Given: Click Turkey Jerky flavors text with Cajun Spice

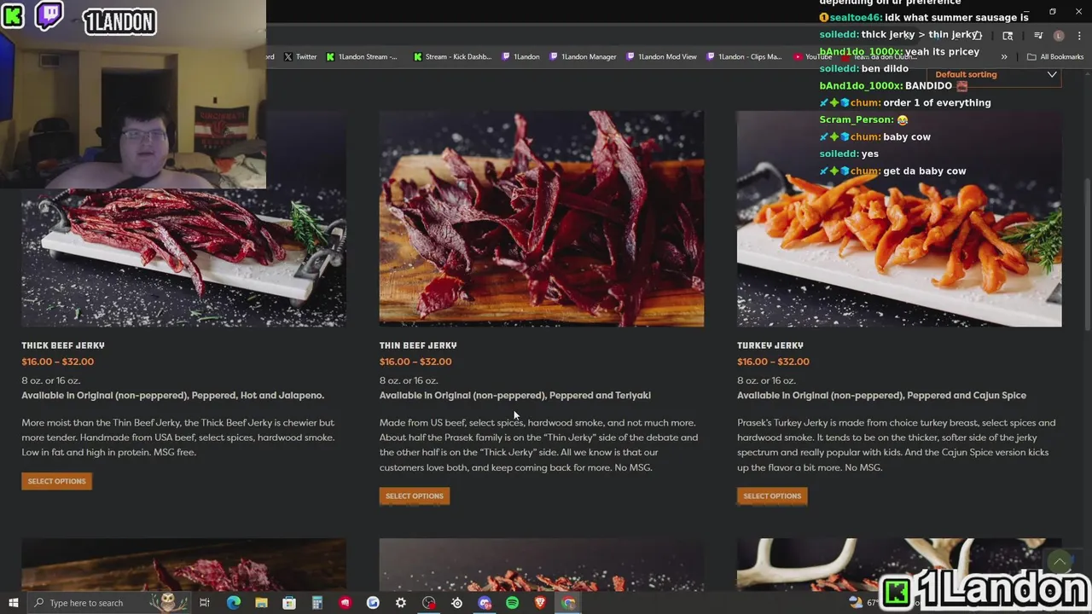Looking at the screenshot, I should (x=882, y=396).
